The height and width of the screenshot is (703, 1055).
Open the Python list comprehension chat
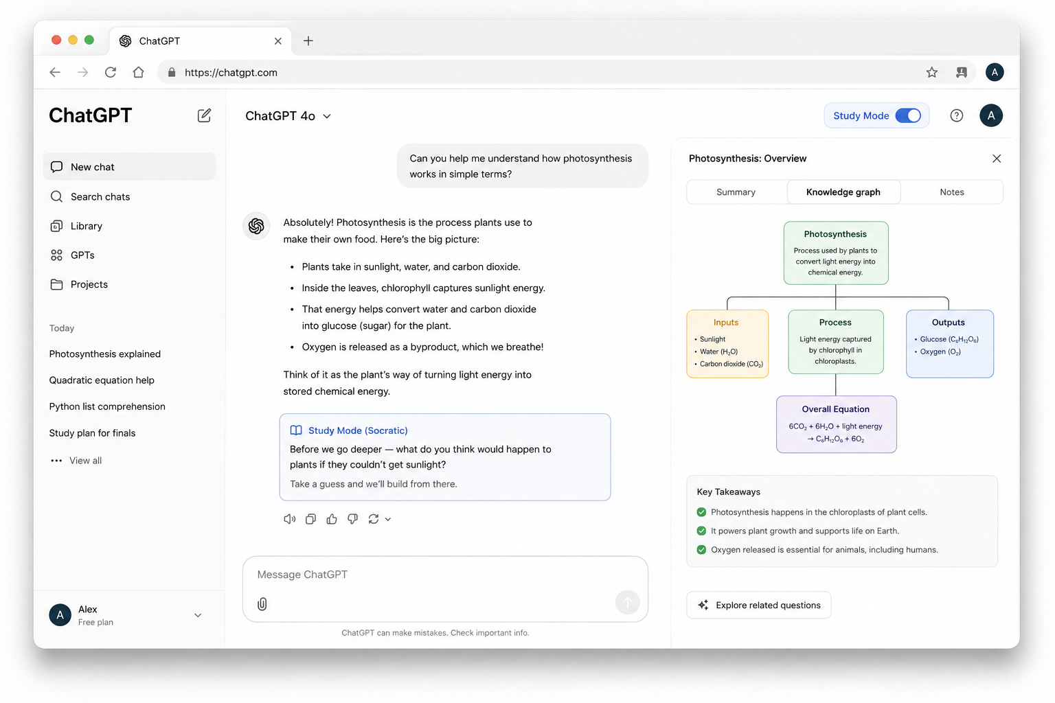pyautogui.click(x=107, y=406)
